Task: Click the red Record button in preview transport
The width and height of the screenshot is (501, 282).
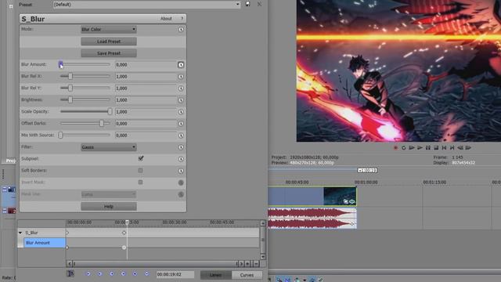Action: click(x=395, y=148)
